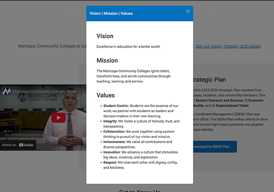Click the 'Integrity:' value item
This screenshot has width=274, height=192.
[x=141, y=124]
